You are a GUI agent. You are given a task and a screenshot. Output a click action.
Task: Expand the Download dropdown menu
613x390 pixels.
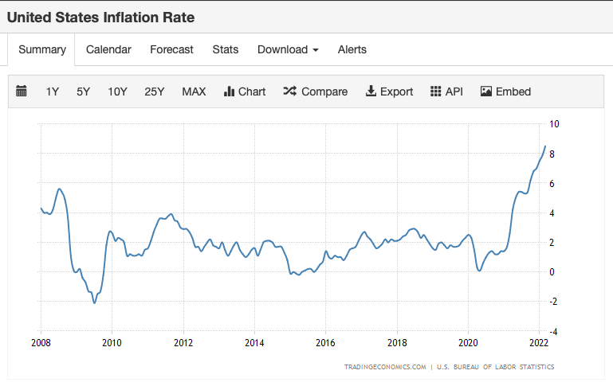(288, 49)
